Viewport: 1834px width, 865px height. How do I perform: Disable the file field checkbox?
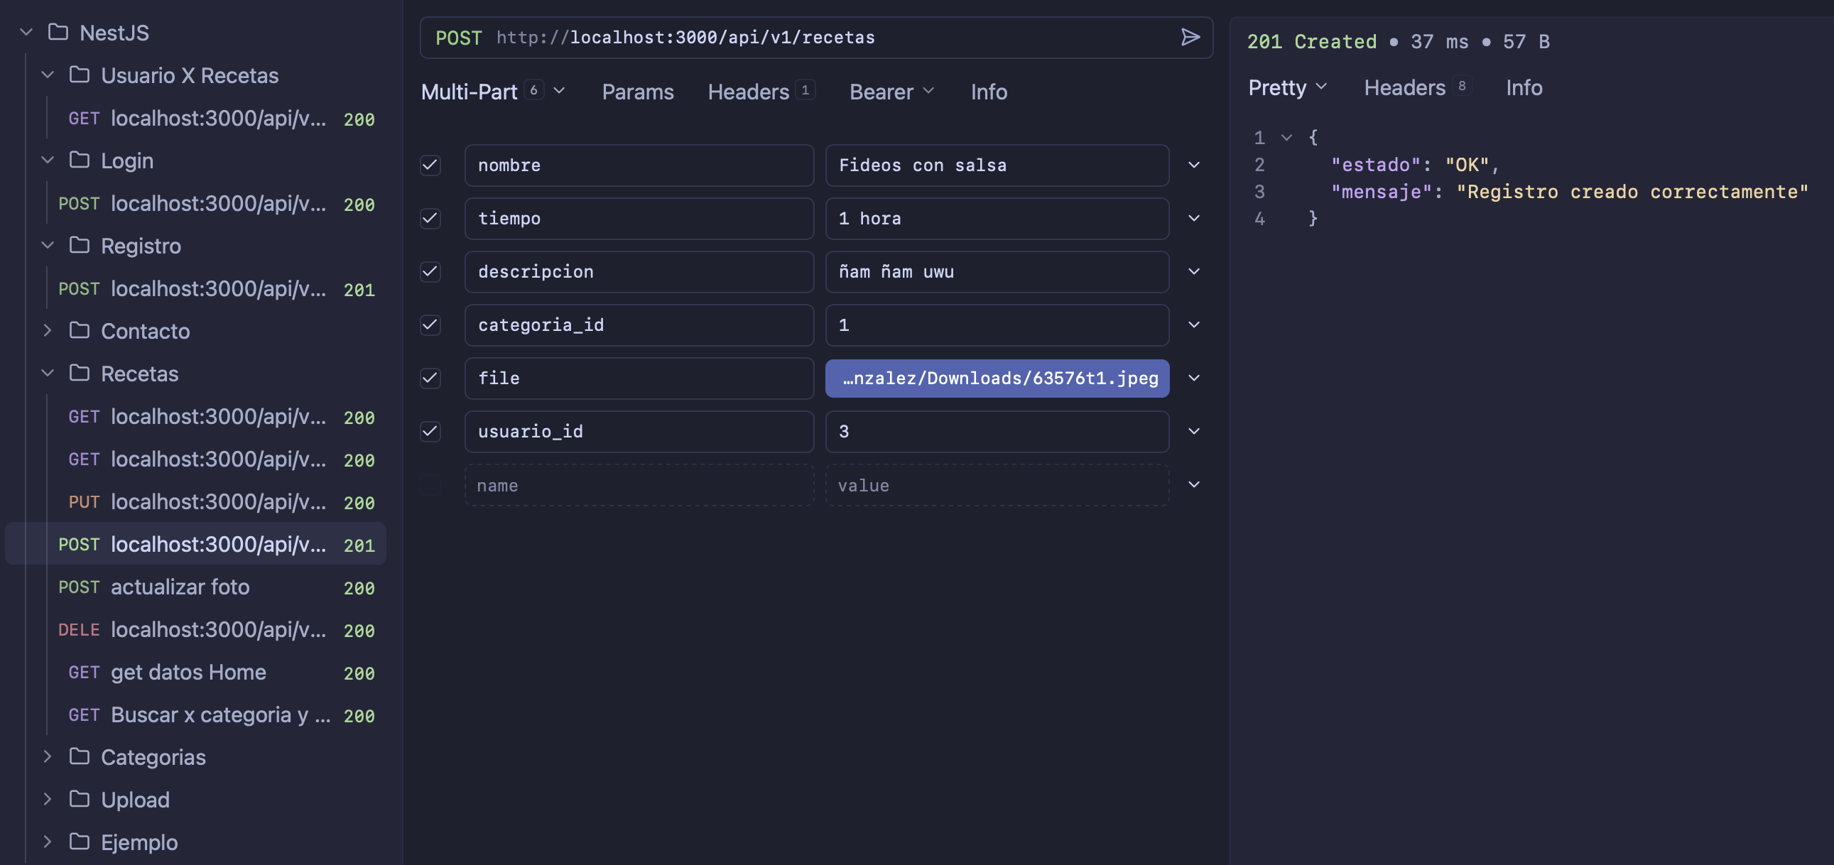430,378
